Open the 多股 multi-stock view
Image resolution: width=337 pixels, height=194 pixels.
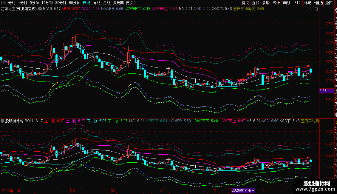pyautogui.click(x=266, y=3)
